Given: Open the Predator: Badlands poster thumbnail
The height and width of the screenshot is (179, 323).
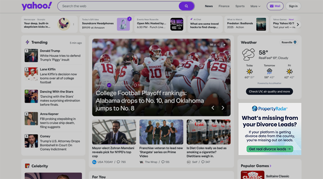Looking at the screenshot, I should tap(261, 24).
